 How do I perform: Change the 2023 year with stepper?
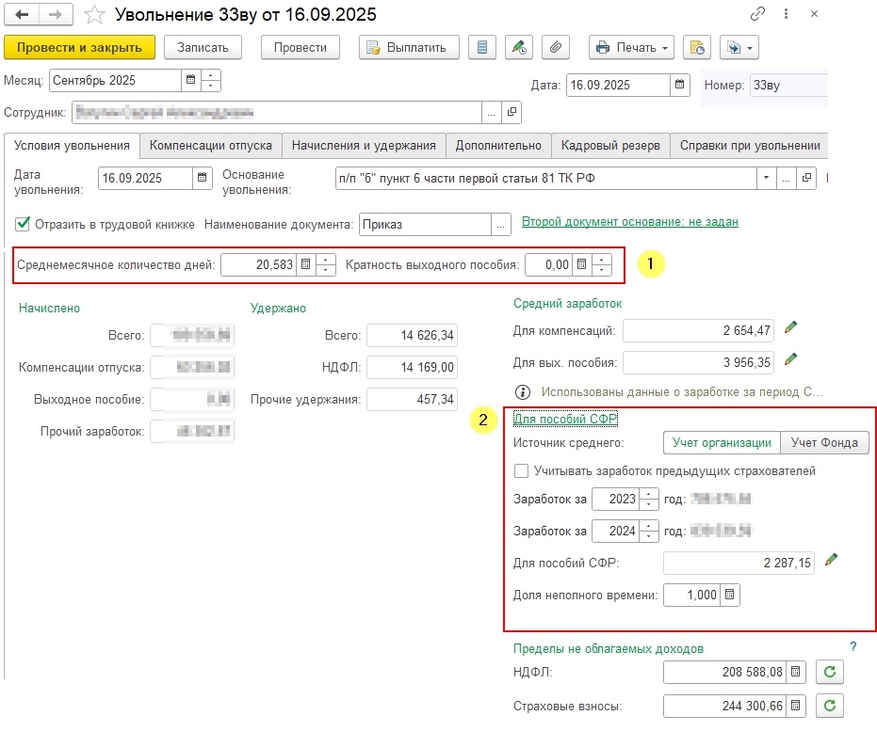[x=649, y=499]
